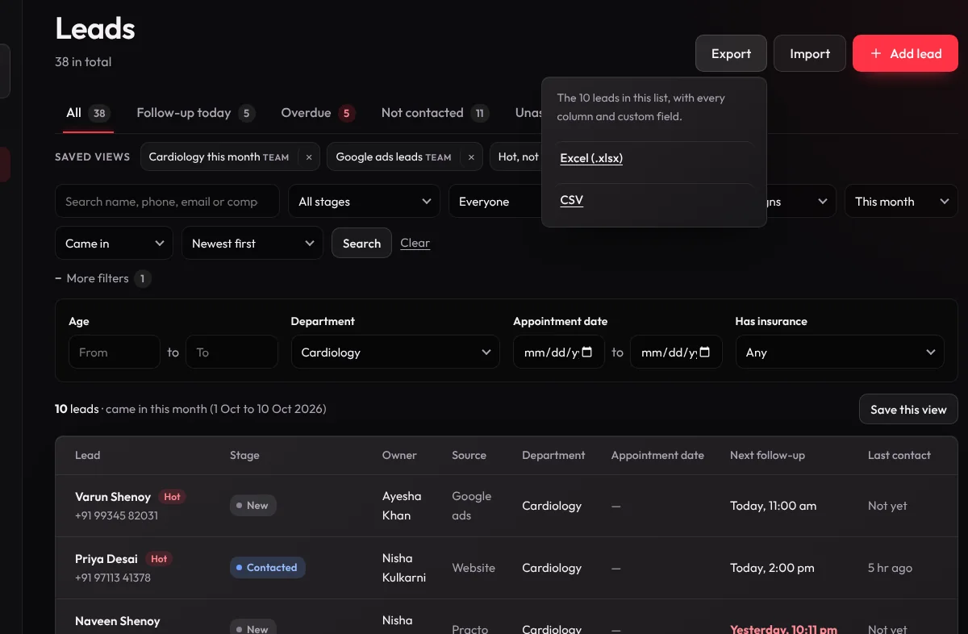Click the Stage column header

(244, 456)
